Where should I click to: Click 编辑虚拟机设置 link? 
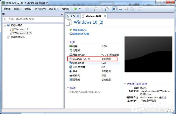coord(81,34)
